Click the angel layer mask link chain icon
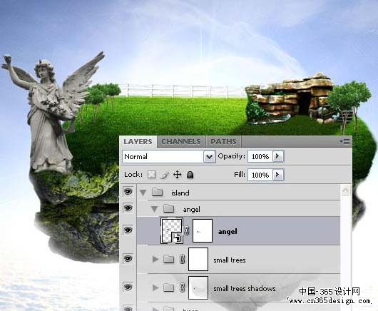 187,230
